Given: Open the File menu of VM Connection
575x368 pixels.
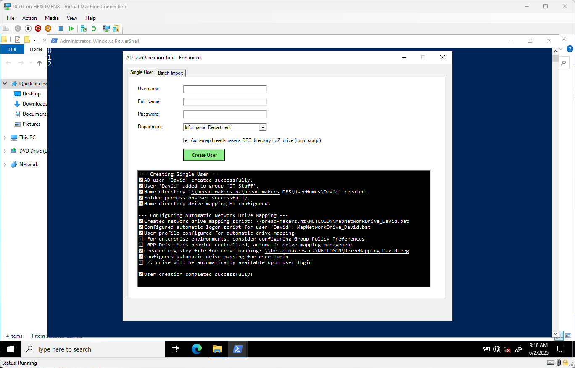Looking at the screenshot, I should coord(11,18).
